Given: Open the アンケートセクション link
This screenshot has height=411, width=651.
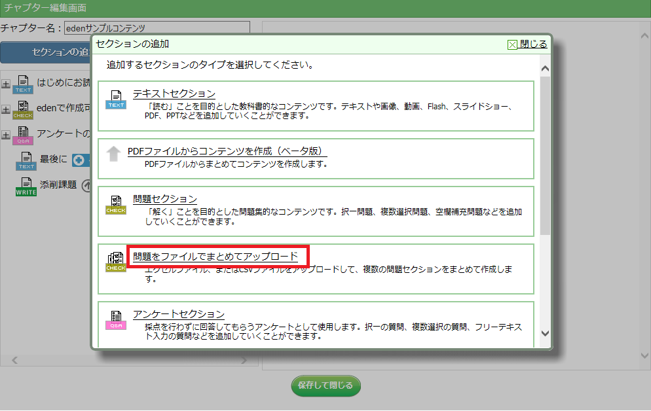Looking at the screenshot, I should (x=179, y=314).
